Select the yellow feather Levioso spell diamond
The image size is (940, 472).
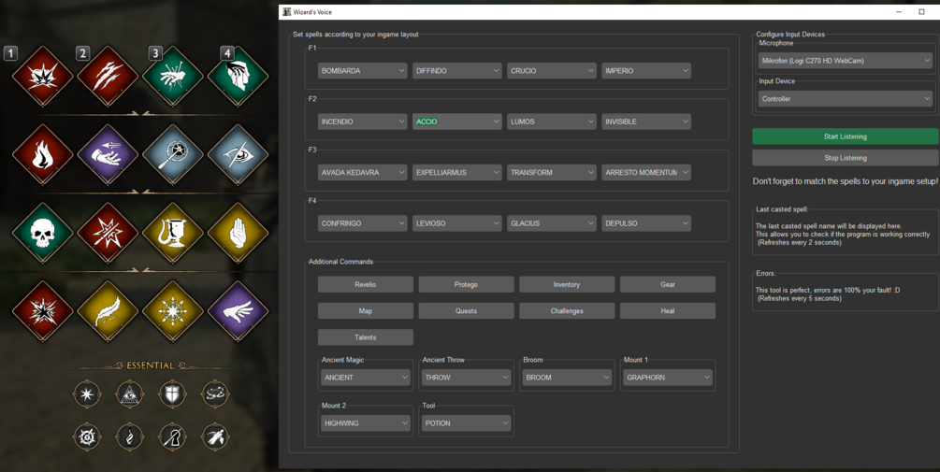pos(108,311)
